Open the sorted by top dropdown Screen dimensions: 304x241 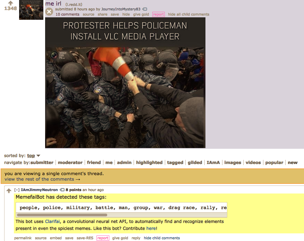tap(31, 156)
